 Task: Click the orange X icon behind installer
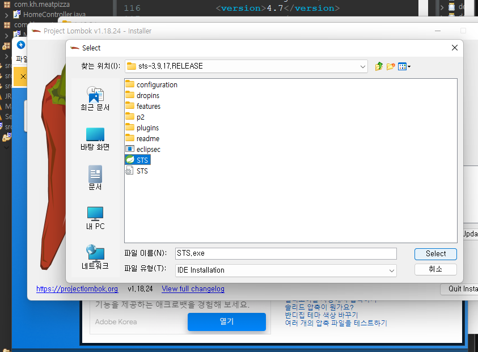coord(23,76)
